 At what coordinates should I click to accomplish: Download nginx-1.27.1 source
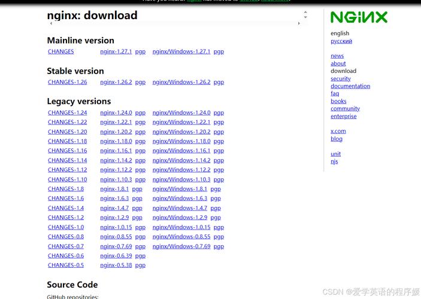point(116,51)
